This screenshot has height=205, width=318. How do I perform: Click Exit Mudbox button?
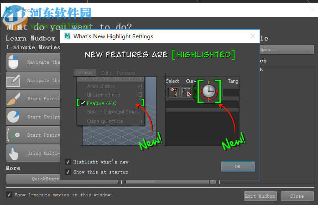[x=260, y=196]
